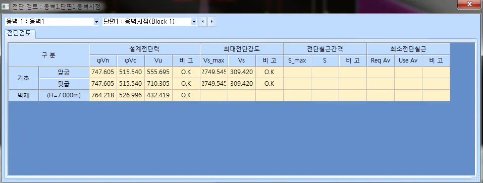This screenshot has width=483, height=183.
Task: Click the 764.218 φVn cell
Action: point(103,95)
